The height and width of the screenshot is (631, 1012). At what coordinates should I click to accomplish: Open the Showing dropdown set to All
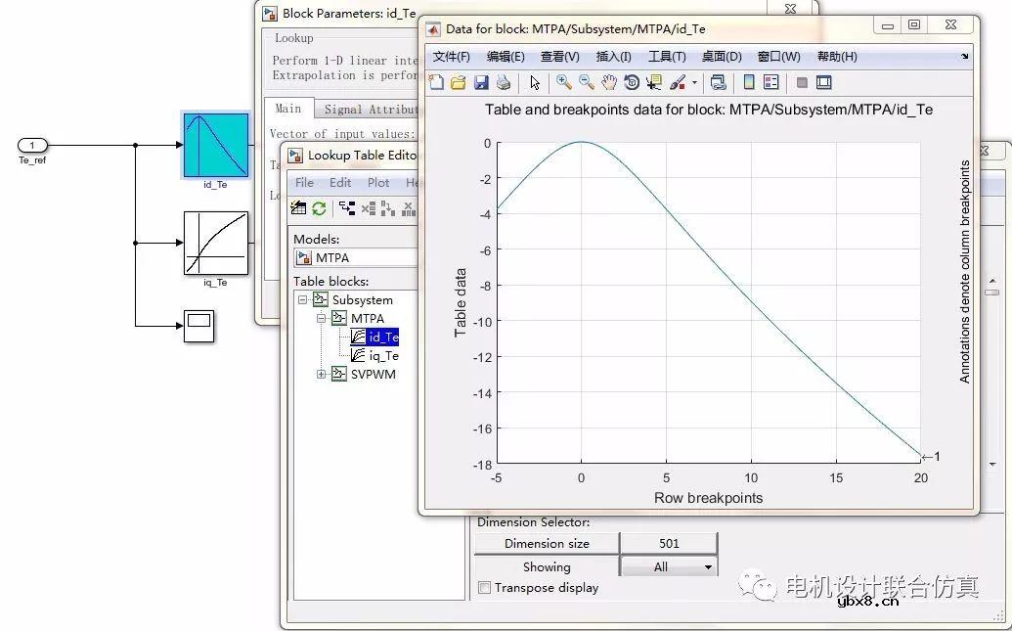coord(669,567)
